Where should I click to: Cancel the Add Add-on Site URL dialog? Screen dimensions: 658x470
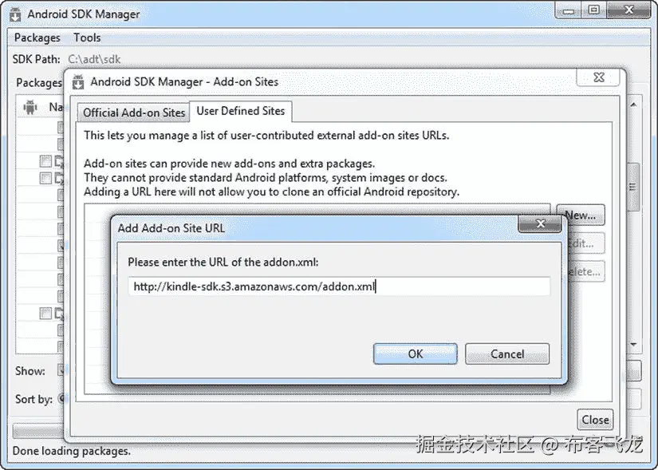[507, 353]
